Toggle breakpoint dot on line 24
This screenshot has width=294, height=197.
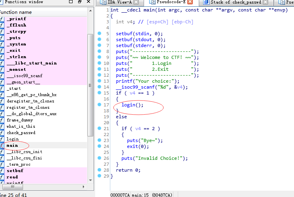point(99,146)
